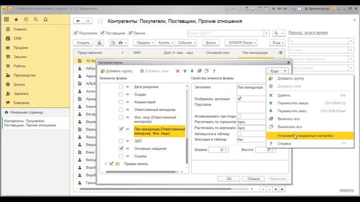Open notifications bell icon
The image size is (360, 202).
46,20
